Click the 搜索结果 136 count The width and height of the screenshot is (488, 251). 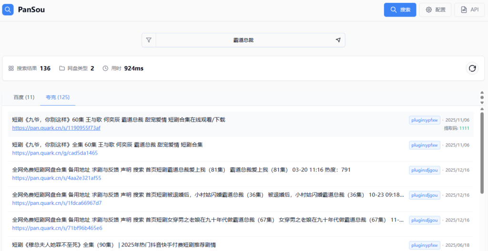point(29,68)
